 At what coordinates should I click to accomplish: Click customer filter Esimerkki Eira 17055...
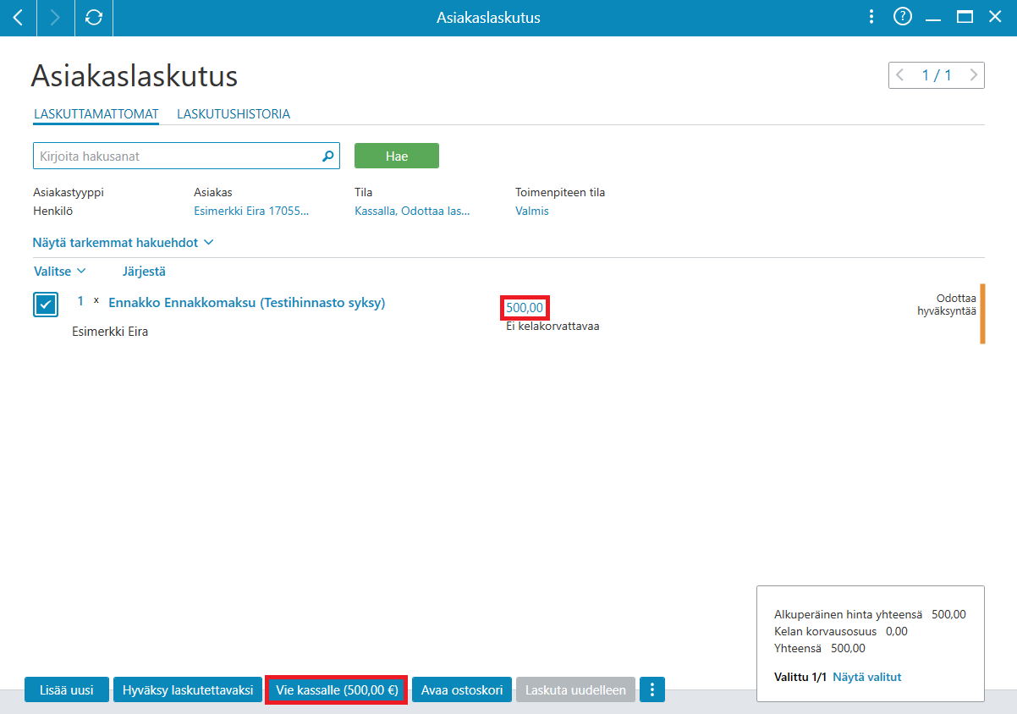coord(251,211)
